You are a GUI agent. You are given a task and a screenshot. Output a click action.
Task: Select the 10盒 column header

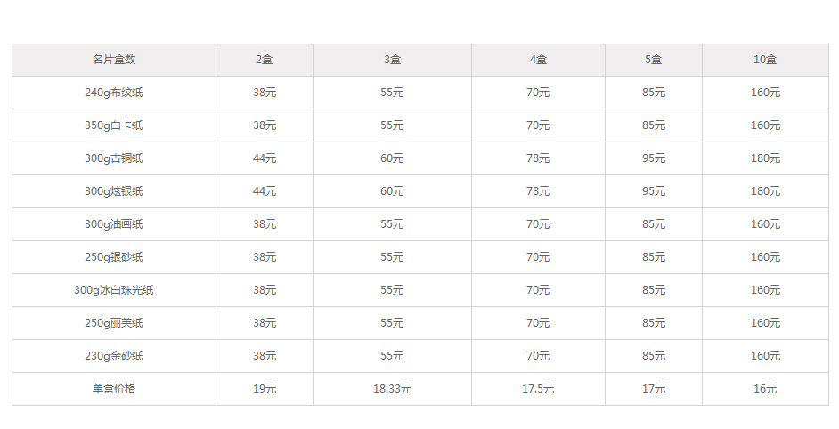coord(765,60)
